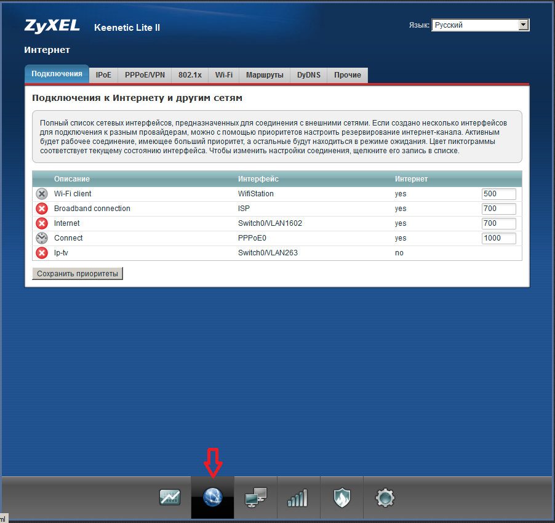The image size is (555, 523).
Task: Open the home network computers icon
Action: [255, 497]
